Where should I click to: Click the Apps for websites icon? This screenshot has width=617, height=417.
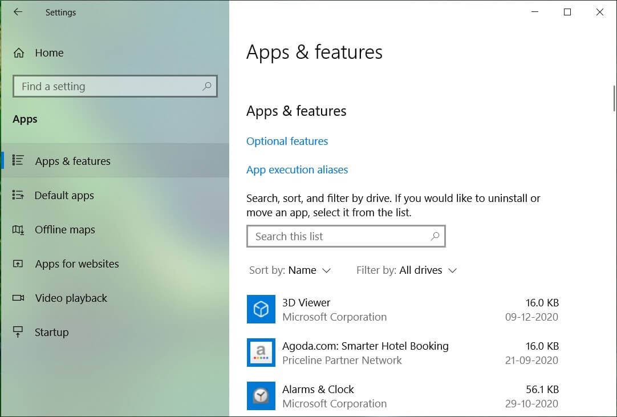tap(18, 264)
